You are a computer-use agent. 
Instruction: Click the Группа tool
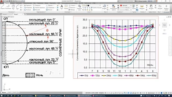click(134, 7)
